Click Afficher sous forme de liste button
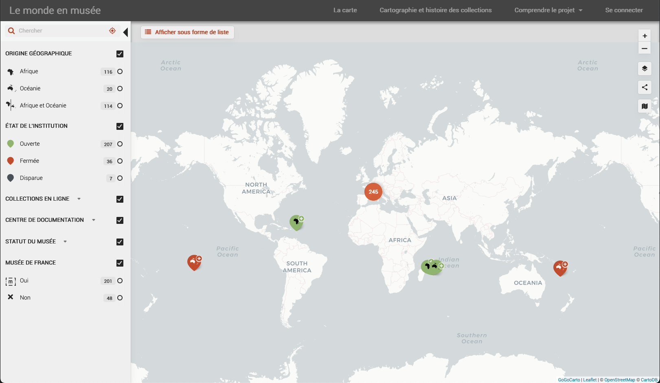The width and height of the screenshot is (660, 383). pos(187,32)
